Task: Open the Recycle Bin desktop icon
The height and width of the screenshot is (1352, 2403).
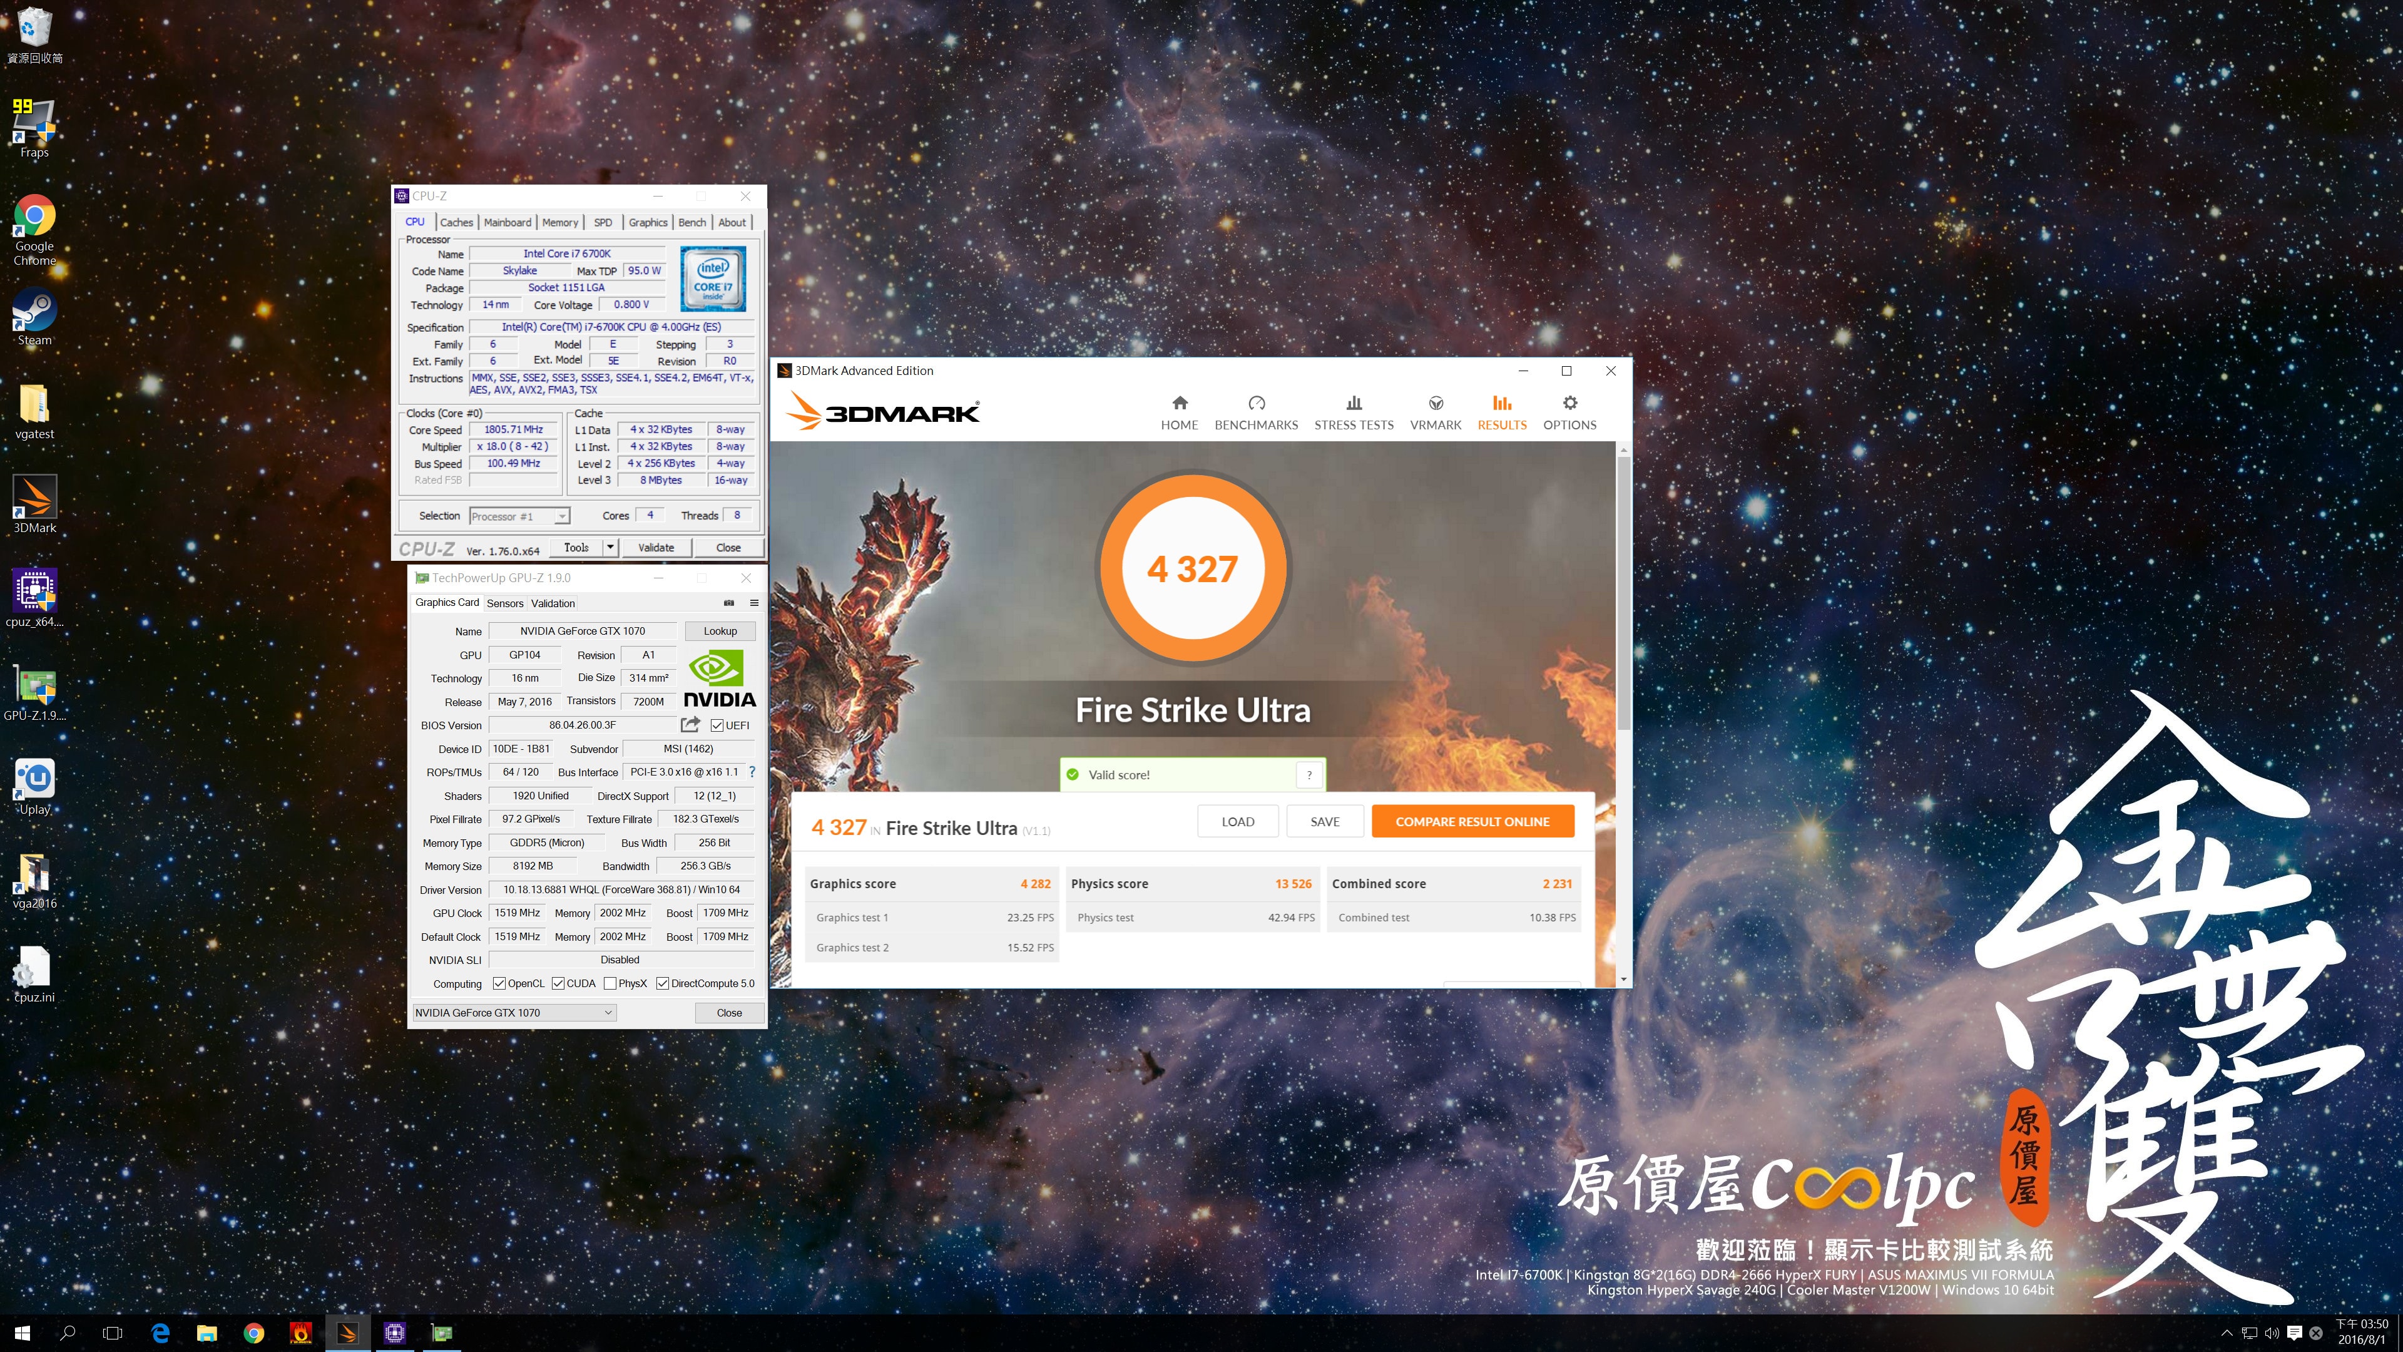Action: (34, 36)
